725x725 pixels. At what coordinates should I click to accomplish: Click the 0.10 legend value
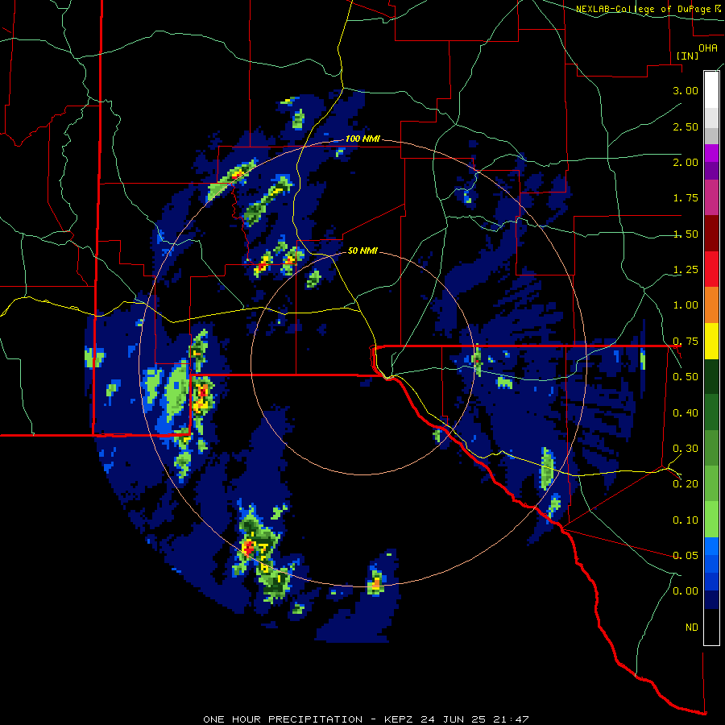coord(686,520)
